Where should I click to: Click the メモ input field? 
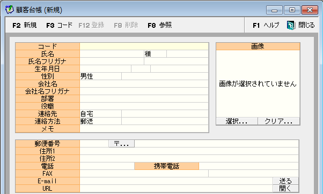tap(144, 129)
